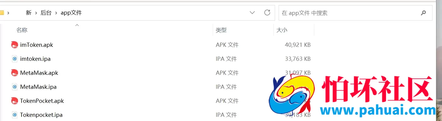Image resolution: width=442 pixels, height=121 pixels.
Task: Select the imtoken.ipa file name
Action: point(35,59)
